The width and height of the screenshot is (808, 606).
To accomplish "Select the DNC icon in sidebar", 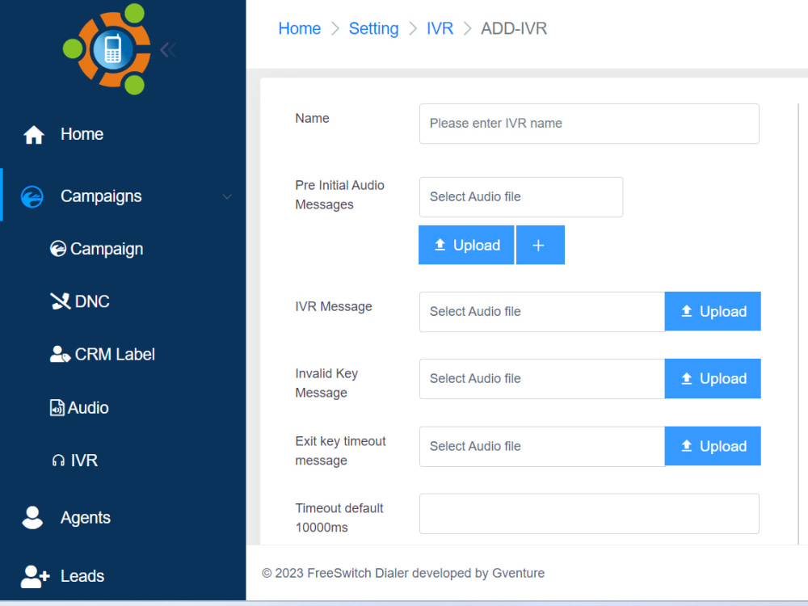I will click(x=61, y=301).
